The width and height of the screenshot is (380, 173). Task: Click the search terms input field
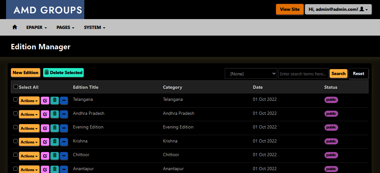(x=303, y=73)
